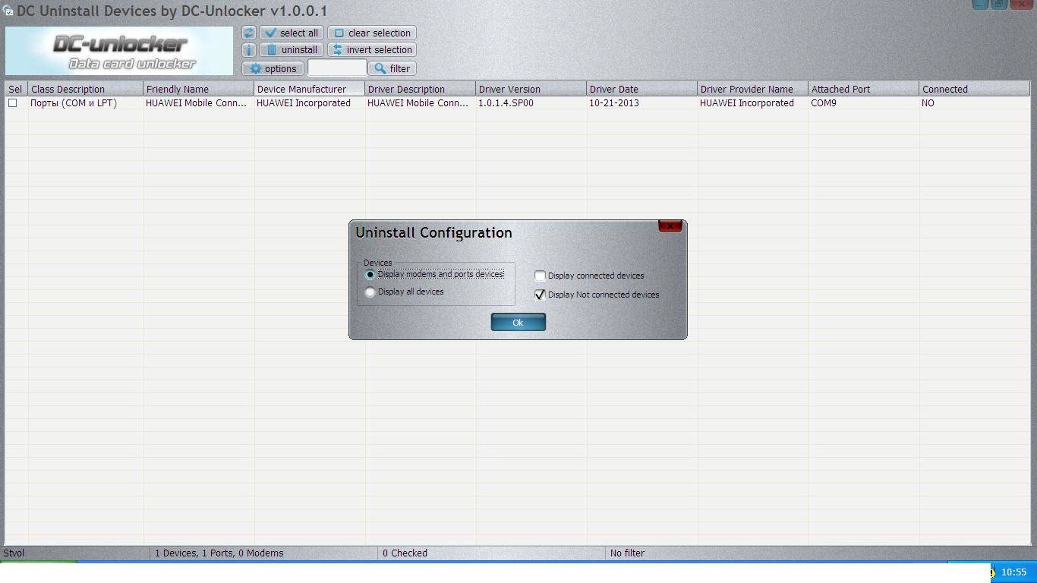Image resolution: width=1037 pixels, height=583 pixels.
Task: Click the 'COM9' attached port cell
Action: (x=864, y=103)
